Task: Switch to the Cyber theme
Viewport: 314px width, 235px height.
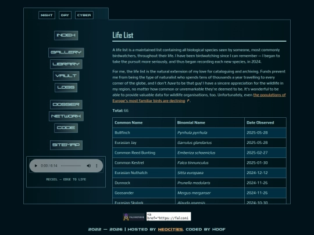Action: point(84,15)
